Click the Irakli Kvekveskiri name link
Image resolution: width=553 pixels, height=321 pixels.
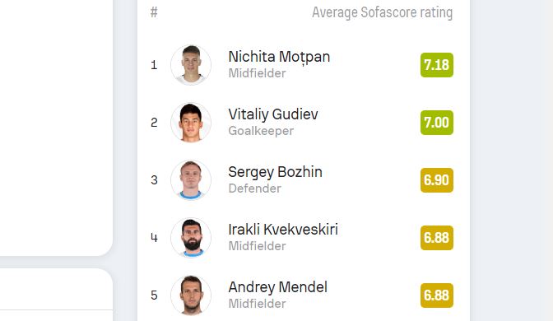(x=283, y=230)
